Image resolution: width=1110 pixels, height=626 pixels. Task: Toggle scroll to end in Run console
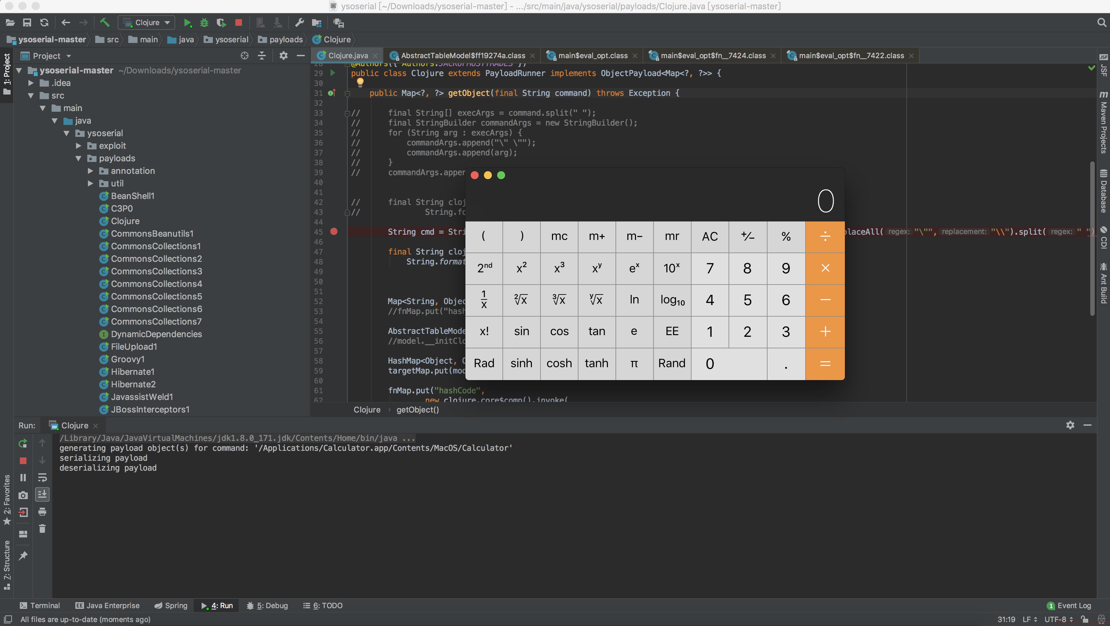pyautogui.click(x=42, y=494)
